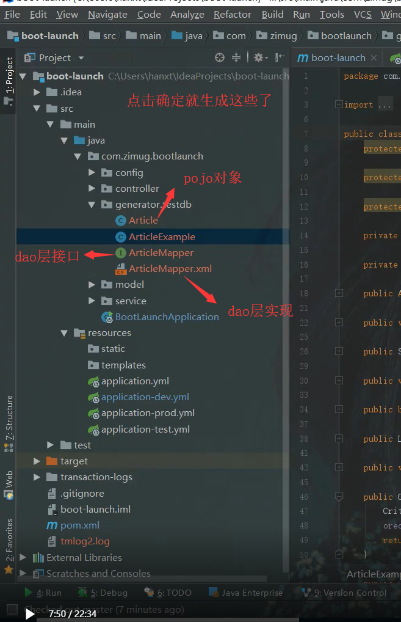401x622 pixels.
Task: Click the ArticleMapper interface icon
Action: [x=120, y=253]
